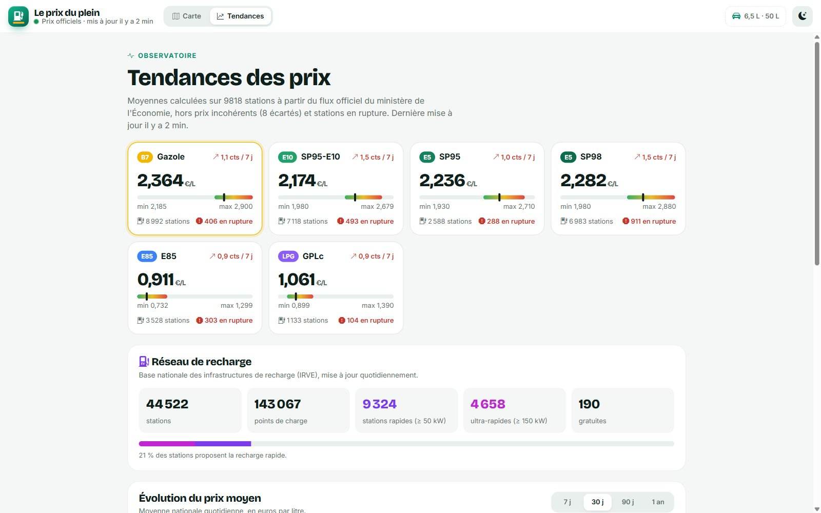Click the Observatoire pulse icon
The image size is (821, 513).
pyautogui.click(x=131, y=55)
